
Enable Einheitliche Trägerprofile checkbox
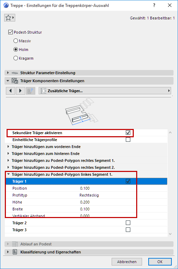(x=128, y=140)
